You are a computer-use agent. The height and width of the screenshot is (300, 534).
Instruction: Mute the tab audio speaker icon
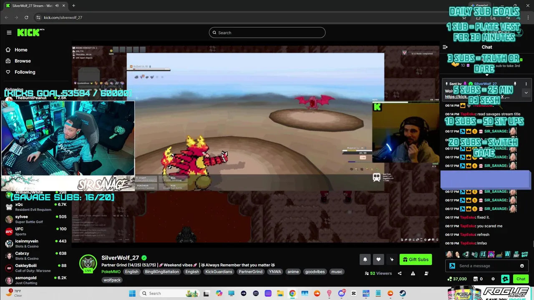[57, 6]
